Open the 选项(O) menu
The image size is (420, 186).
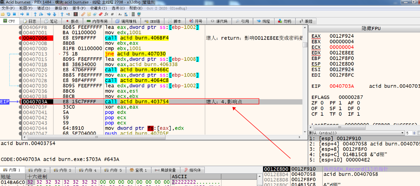tap(119, 8)
